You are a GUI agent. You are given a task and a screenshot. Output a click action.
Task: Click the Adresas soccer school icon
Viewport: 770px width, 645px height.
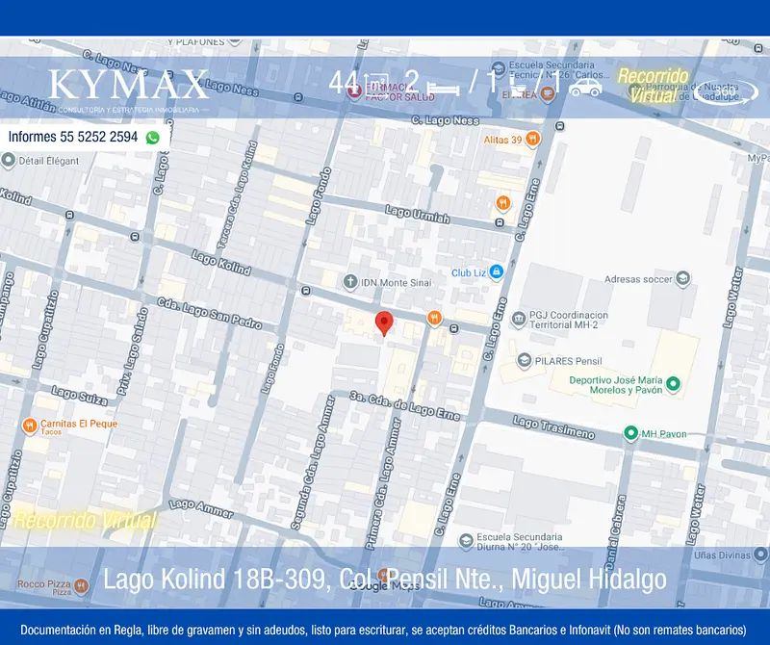(682, 278)
